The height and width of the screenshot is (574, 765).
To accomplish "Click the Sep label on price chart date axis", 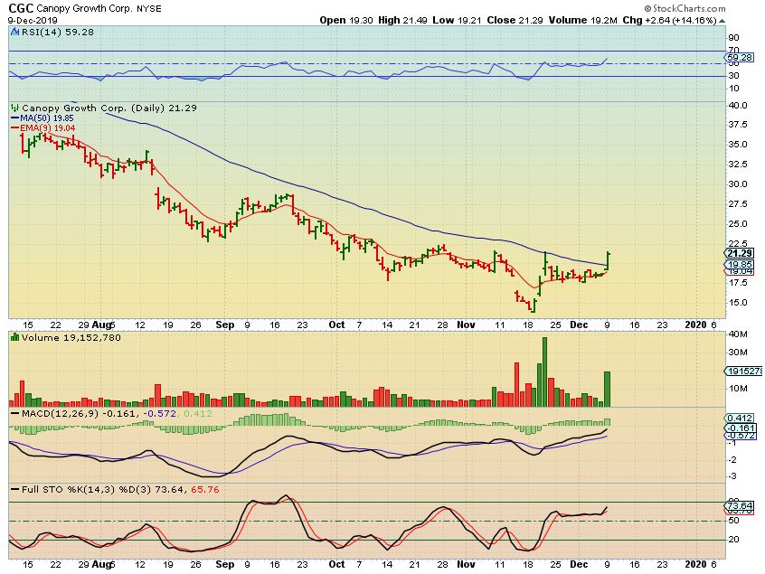I will (225, 325).
